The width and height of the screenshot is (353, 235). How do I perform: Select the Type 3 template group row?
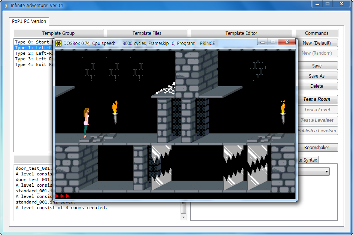click(33, 59)
